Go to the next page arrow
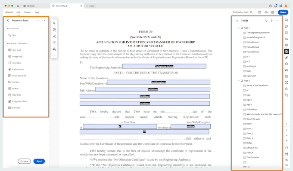Viewport: 293px width, 171px height. coord(287,140)
